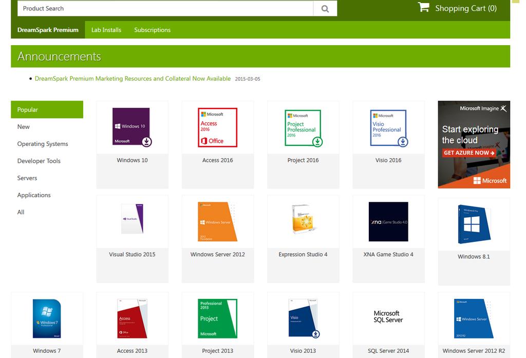
Task: Click the Microsoft logo in Azure ad
Action: click(490, 180)
